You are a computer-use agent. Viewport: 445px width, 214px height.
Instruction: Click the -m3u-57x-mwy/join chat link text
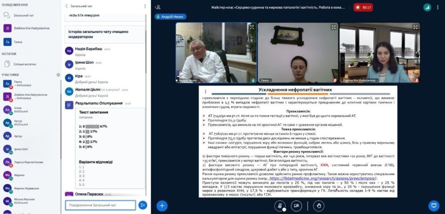click(x=84, y=15)
